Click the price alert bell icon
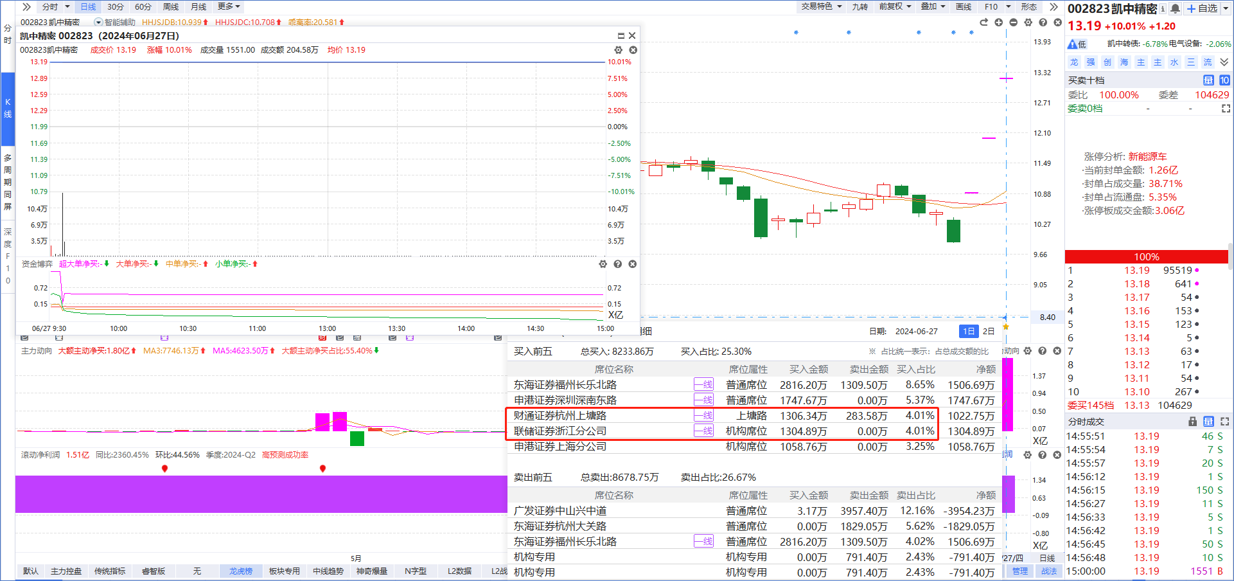Image resolution: width=1234 pixels, height=581 pixels. pyautogui.click(x=1175, y=8)
